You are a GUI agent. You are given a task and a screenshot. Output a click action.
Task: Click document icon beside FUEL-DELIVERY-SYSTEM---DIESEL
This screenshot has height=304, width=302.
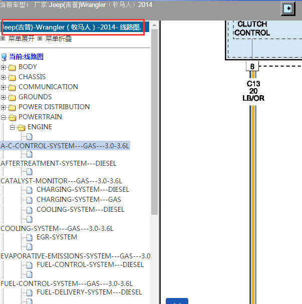(29, 292)
